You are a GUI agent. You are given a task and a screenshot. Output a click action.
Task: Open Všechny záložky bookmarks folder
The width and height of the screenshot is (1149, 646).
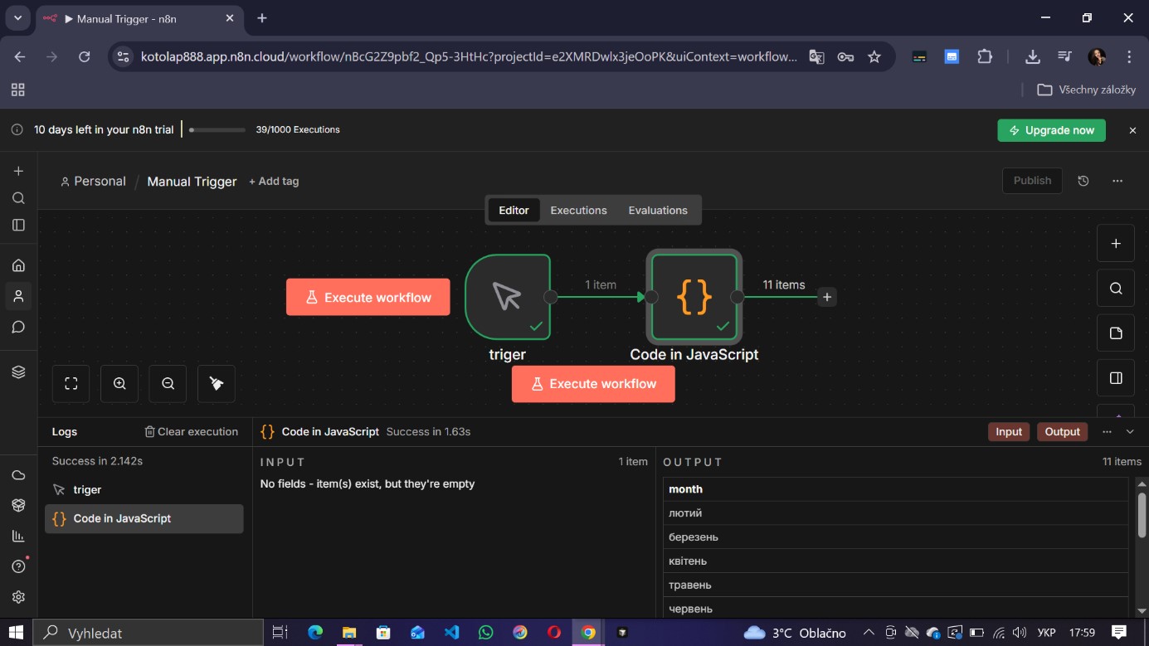coord(1086,90)
